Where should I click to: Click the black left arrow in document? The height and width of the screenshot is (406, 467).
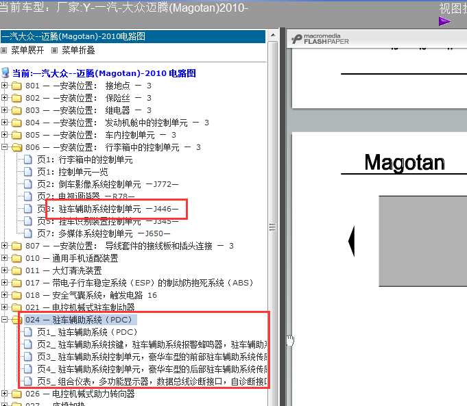tap(351, 241)
